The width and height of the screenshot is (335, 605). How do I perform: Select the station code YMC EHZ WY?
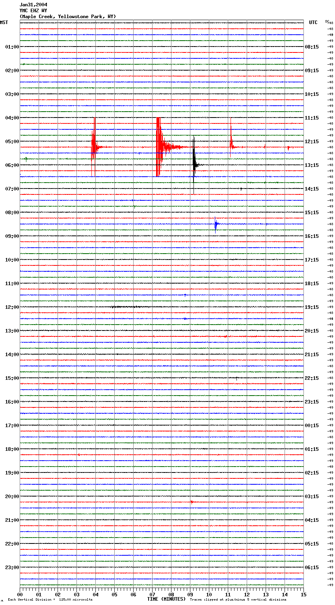click(33, 11)
